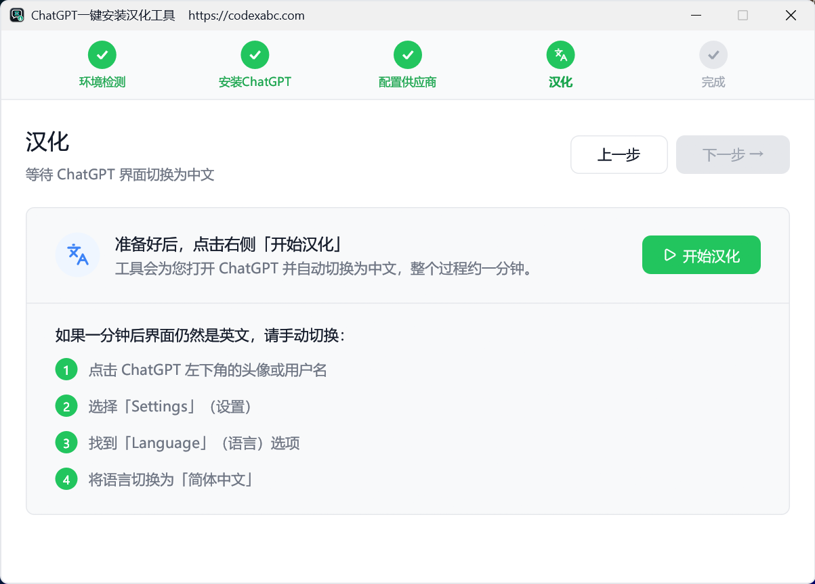The width and height of the screenshot is (815, 584).
Task: Minimize the installer window
Action: click(696, 15)
